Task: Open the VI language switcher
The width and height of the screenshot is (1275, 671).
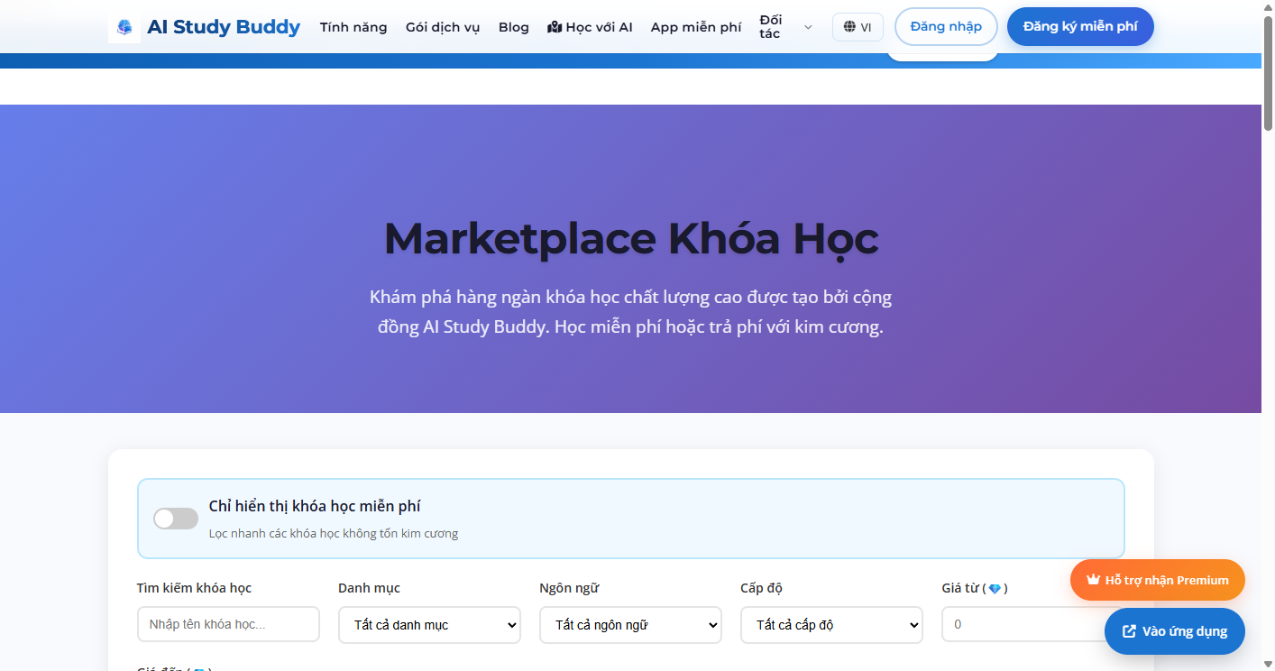Action: [858, 27]
